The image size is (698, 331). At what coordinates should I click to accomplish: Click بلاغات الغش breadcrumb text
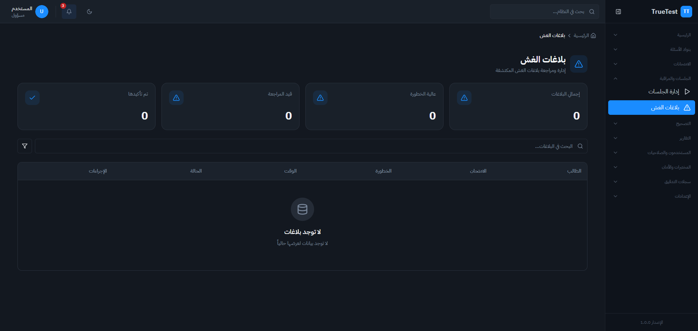[552, 36]
